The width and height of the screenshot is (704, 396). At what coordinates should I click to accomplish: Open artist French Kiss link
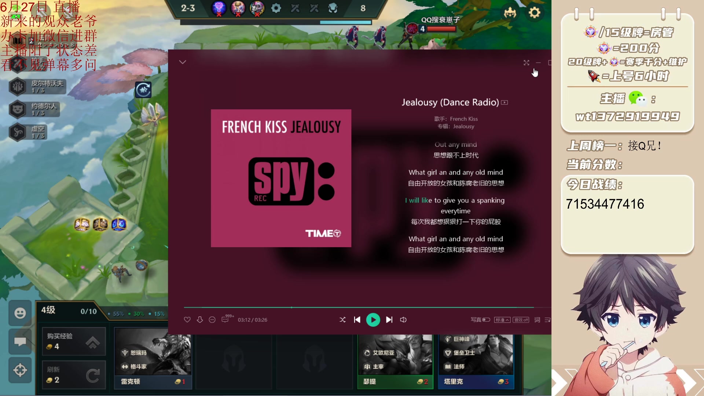(464, 119)
